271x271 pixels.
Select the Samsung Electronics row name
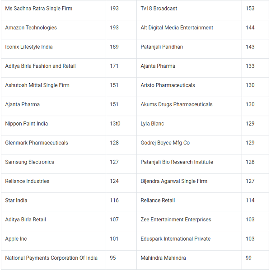pyautogui.click(x=29, y=162)
